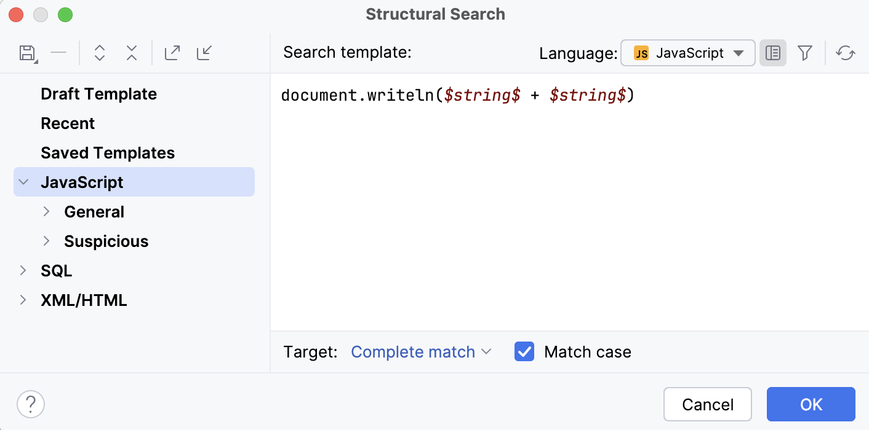869x430 pixels.
Task: Expand all nodes in template tree
Action: pyautogui.click(x=99, y=53)
